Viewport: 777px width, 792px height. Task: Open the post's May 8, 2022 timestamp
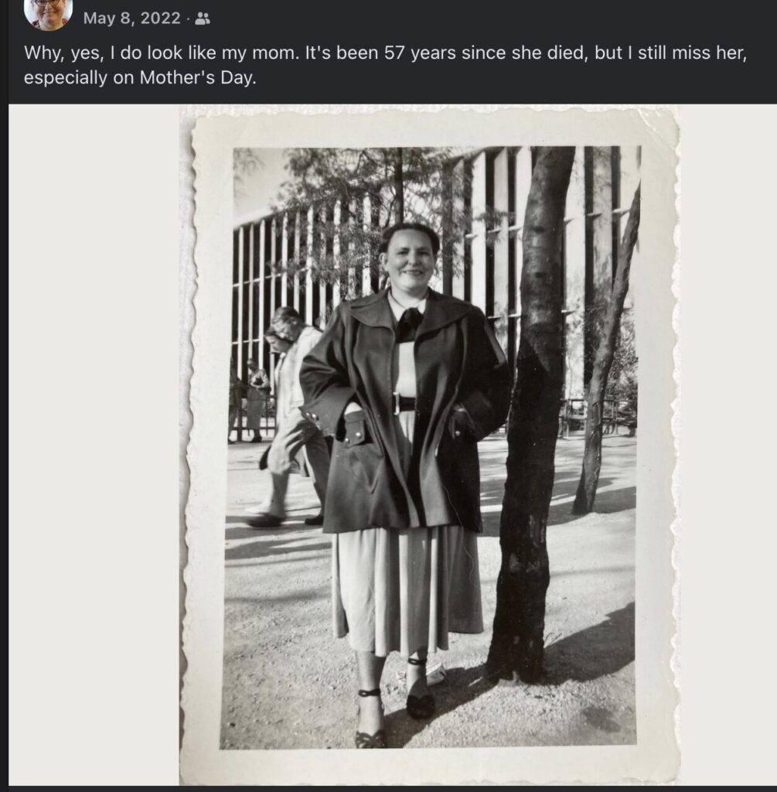point(131,19)
